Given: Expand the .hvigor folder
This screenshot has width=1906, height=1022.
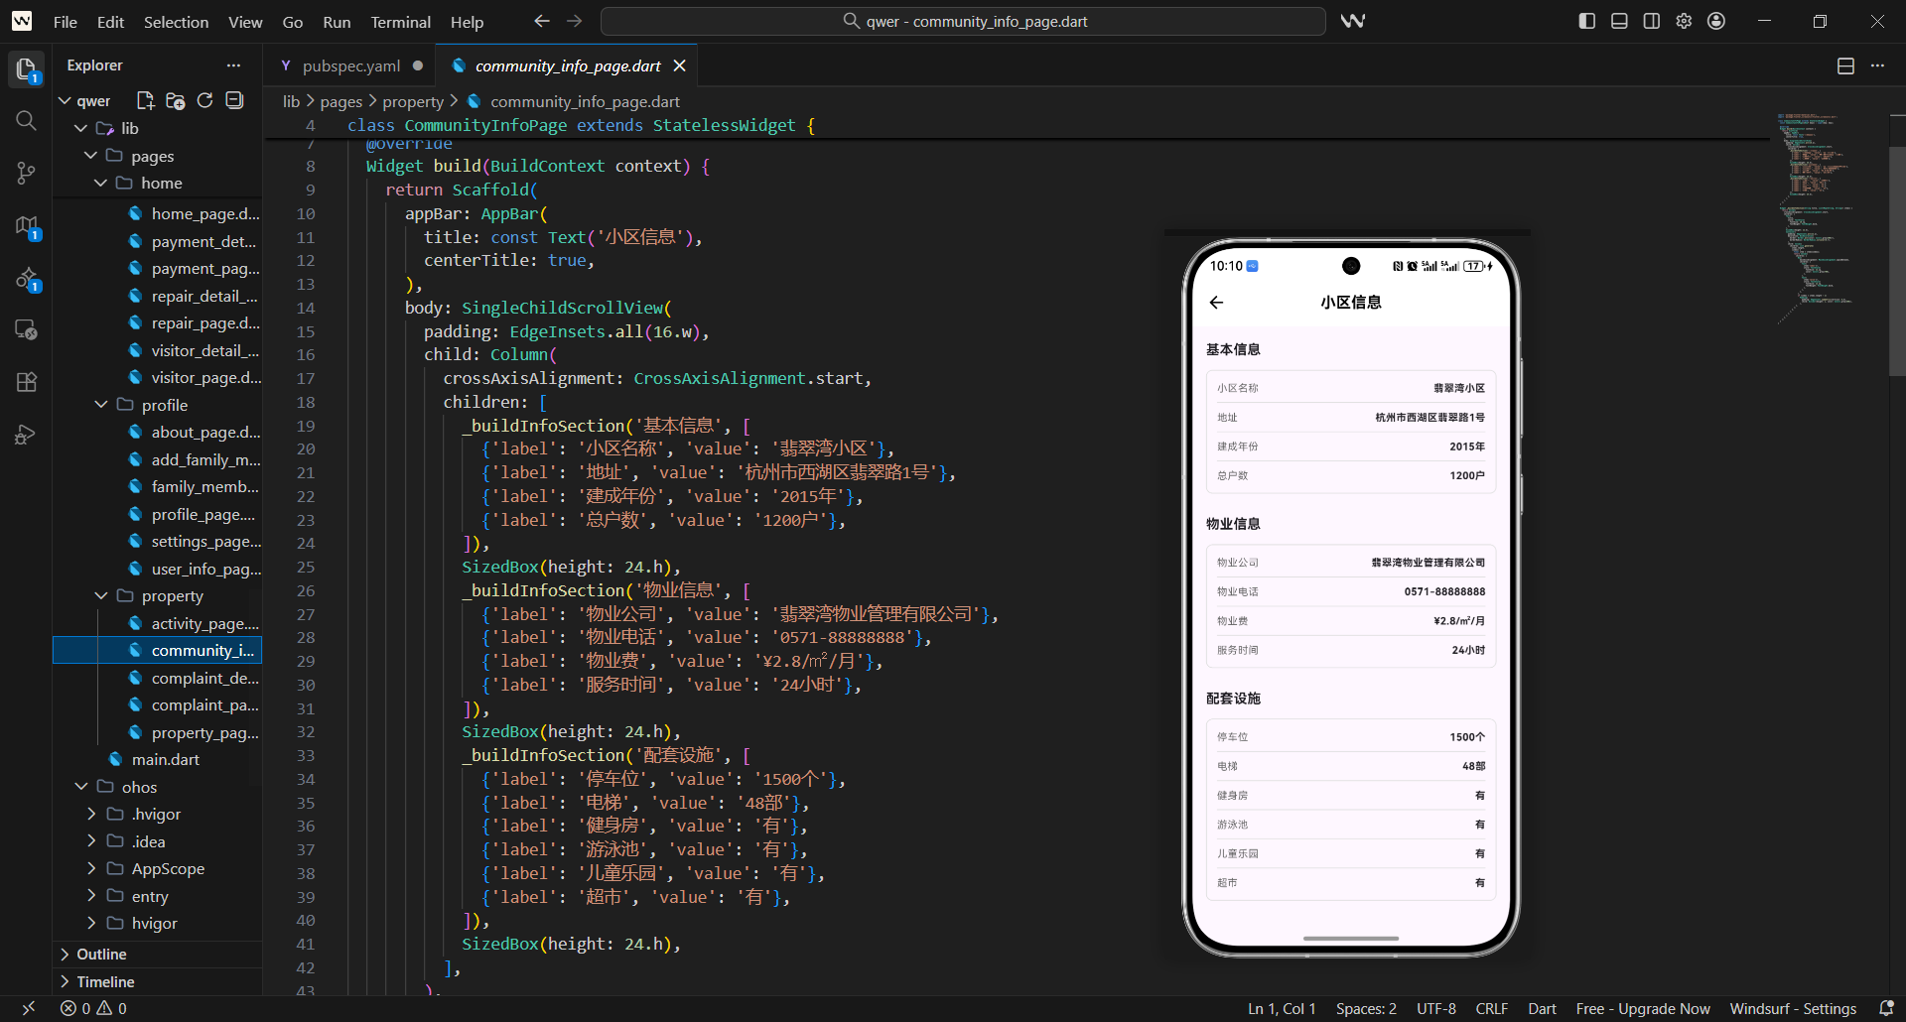Looking at the screenshot, I should pyautogui.click(x=91, y=814).
